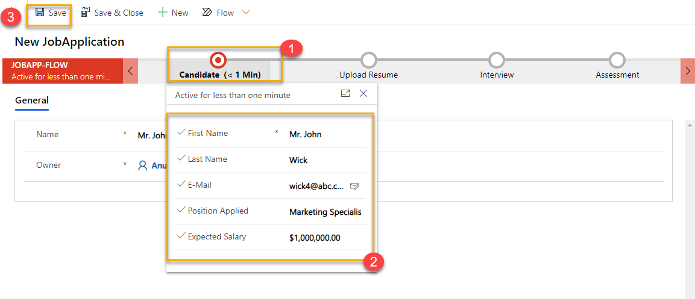Viewport: 695px width, 299px height.
Task: Click the Interview stage label
Action: 497,75
